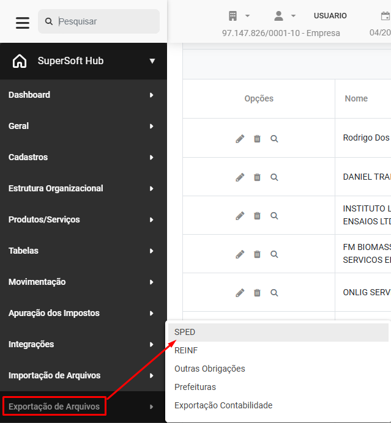
Task: Open the Movimentação menu
Action: coord(83,282)
